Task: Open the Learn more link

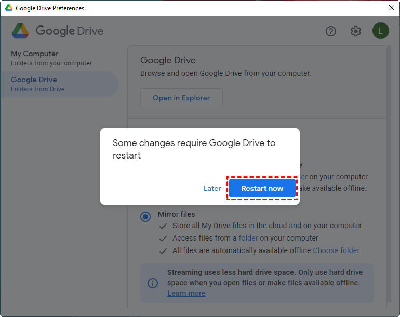Action: coord(186,293)
